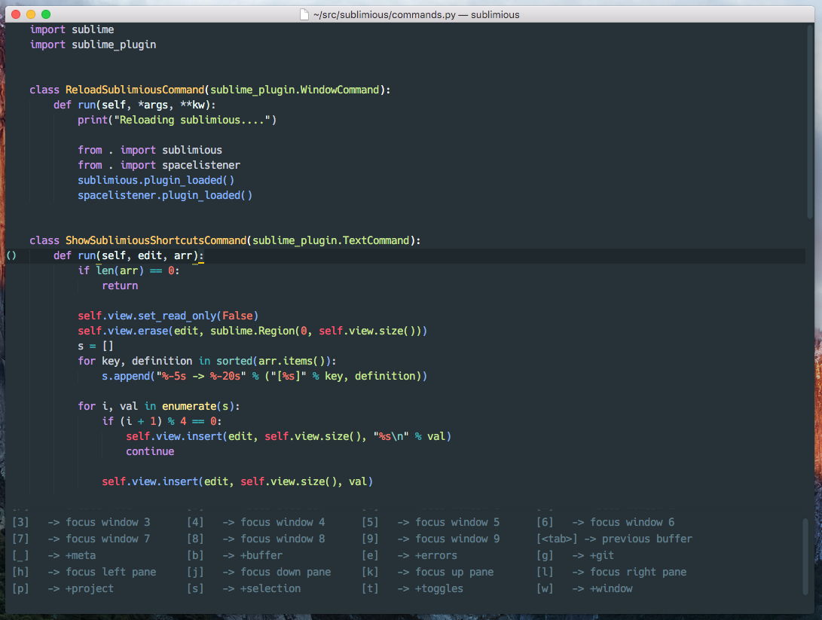Click '[8] -> focus window 8' shortcut
822x620 pixels.
[256, 539]
